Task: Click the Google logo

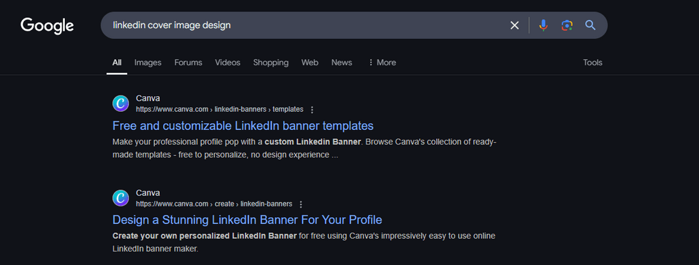Action: [47, 26]
